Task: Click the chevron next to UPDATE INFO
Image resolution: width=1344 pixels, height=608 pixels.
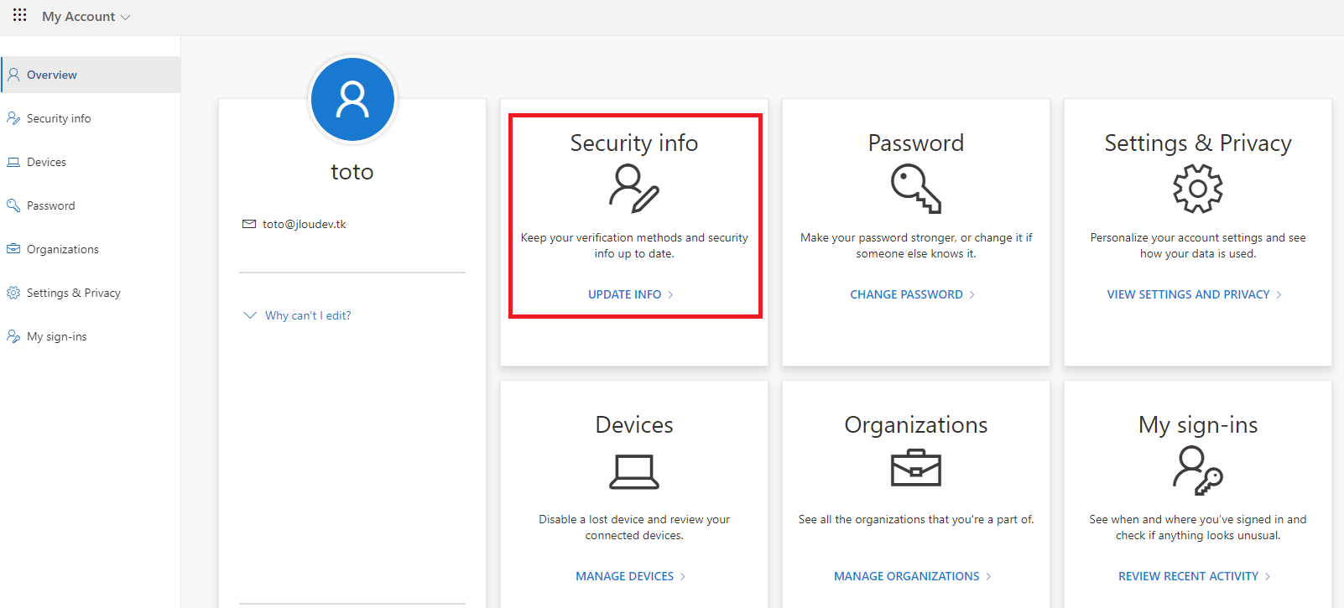Action: click(670, 294)
